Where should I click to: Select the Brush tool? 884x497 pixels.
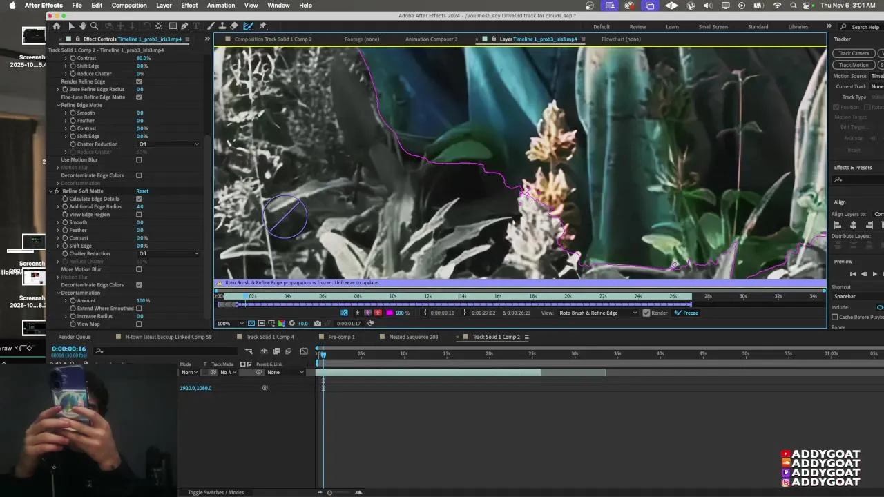point(211,26)
